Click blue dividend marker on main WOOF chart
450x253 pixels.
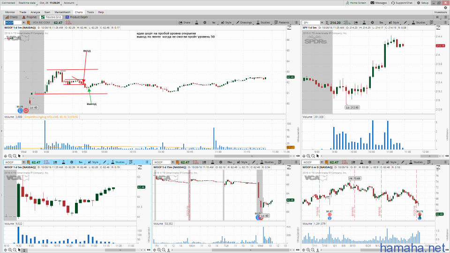click(x=20, y=110)
